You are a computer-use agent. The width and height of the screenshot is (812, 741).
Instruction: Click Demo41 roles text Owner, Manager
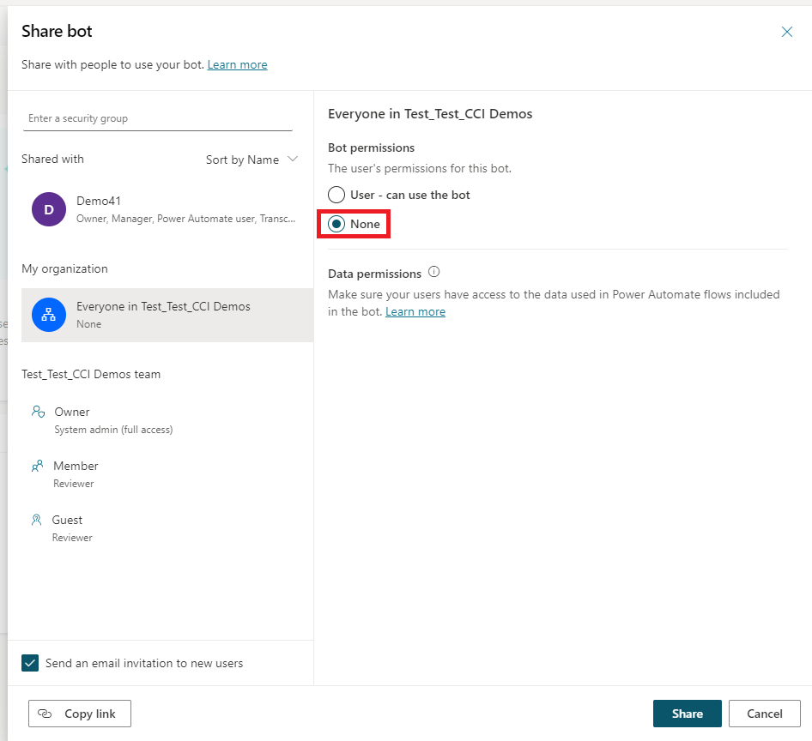pos(185,219)
